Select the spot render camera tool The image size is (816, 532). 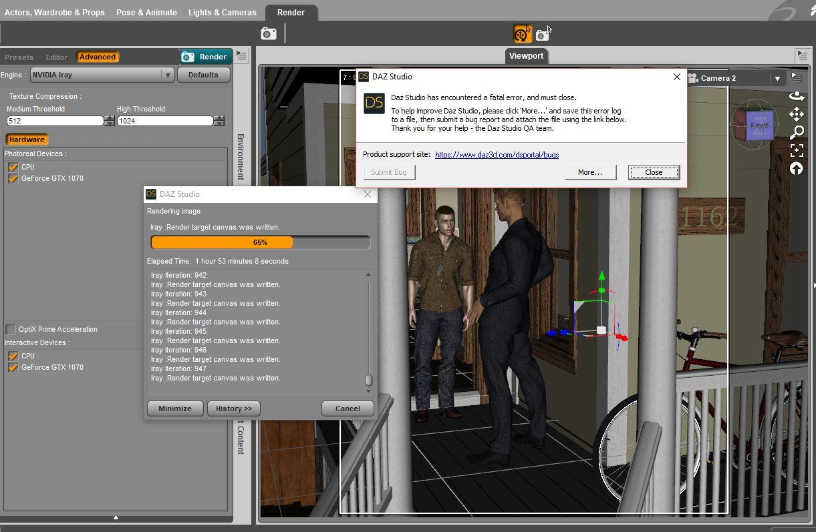(543, 33)
